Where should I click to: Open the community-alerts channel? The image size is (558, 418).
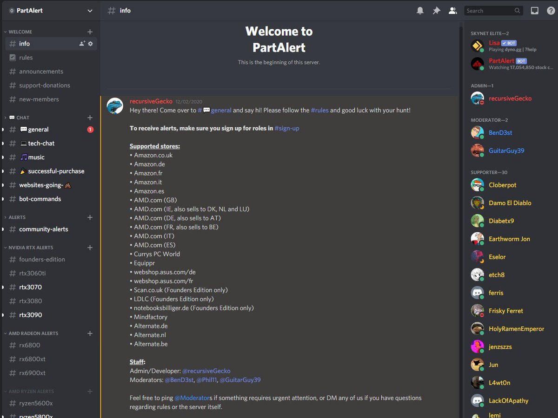[51, 229]
